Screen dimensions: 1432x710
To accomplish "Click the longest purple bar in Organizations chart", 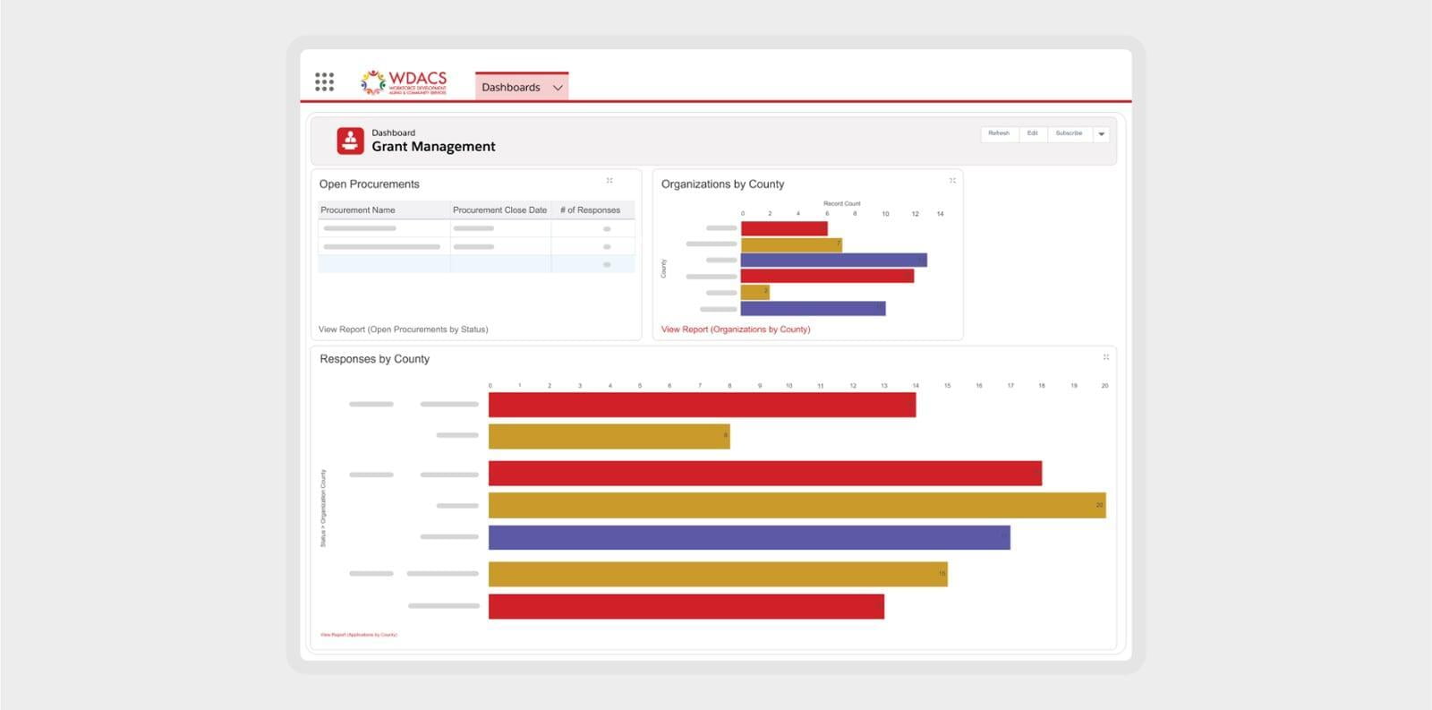I will 834,260.
